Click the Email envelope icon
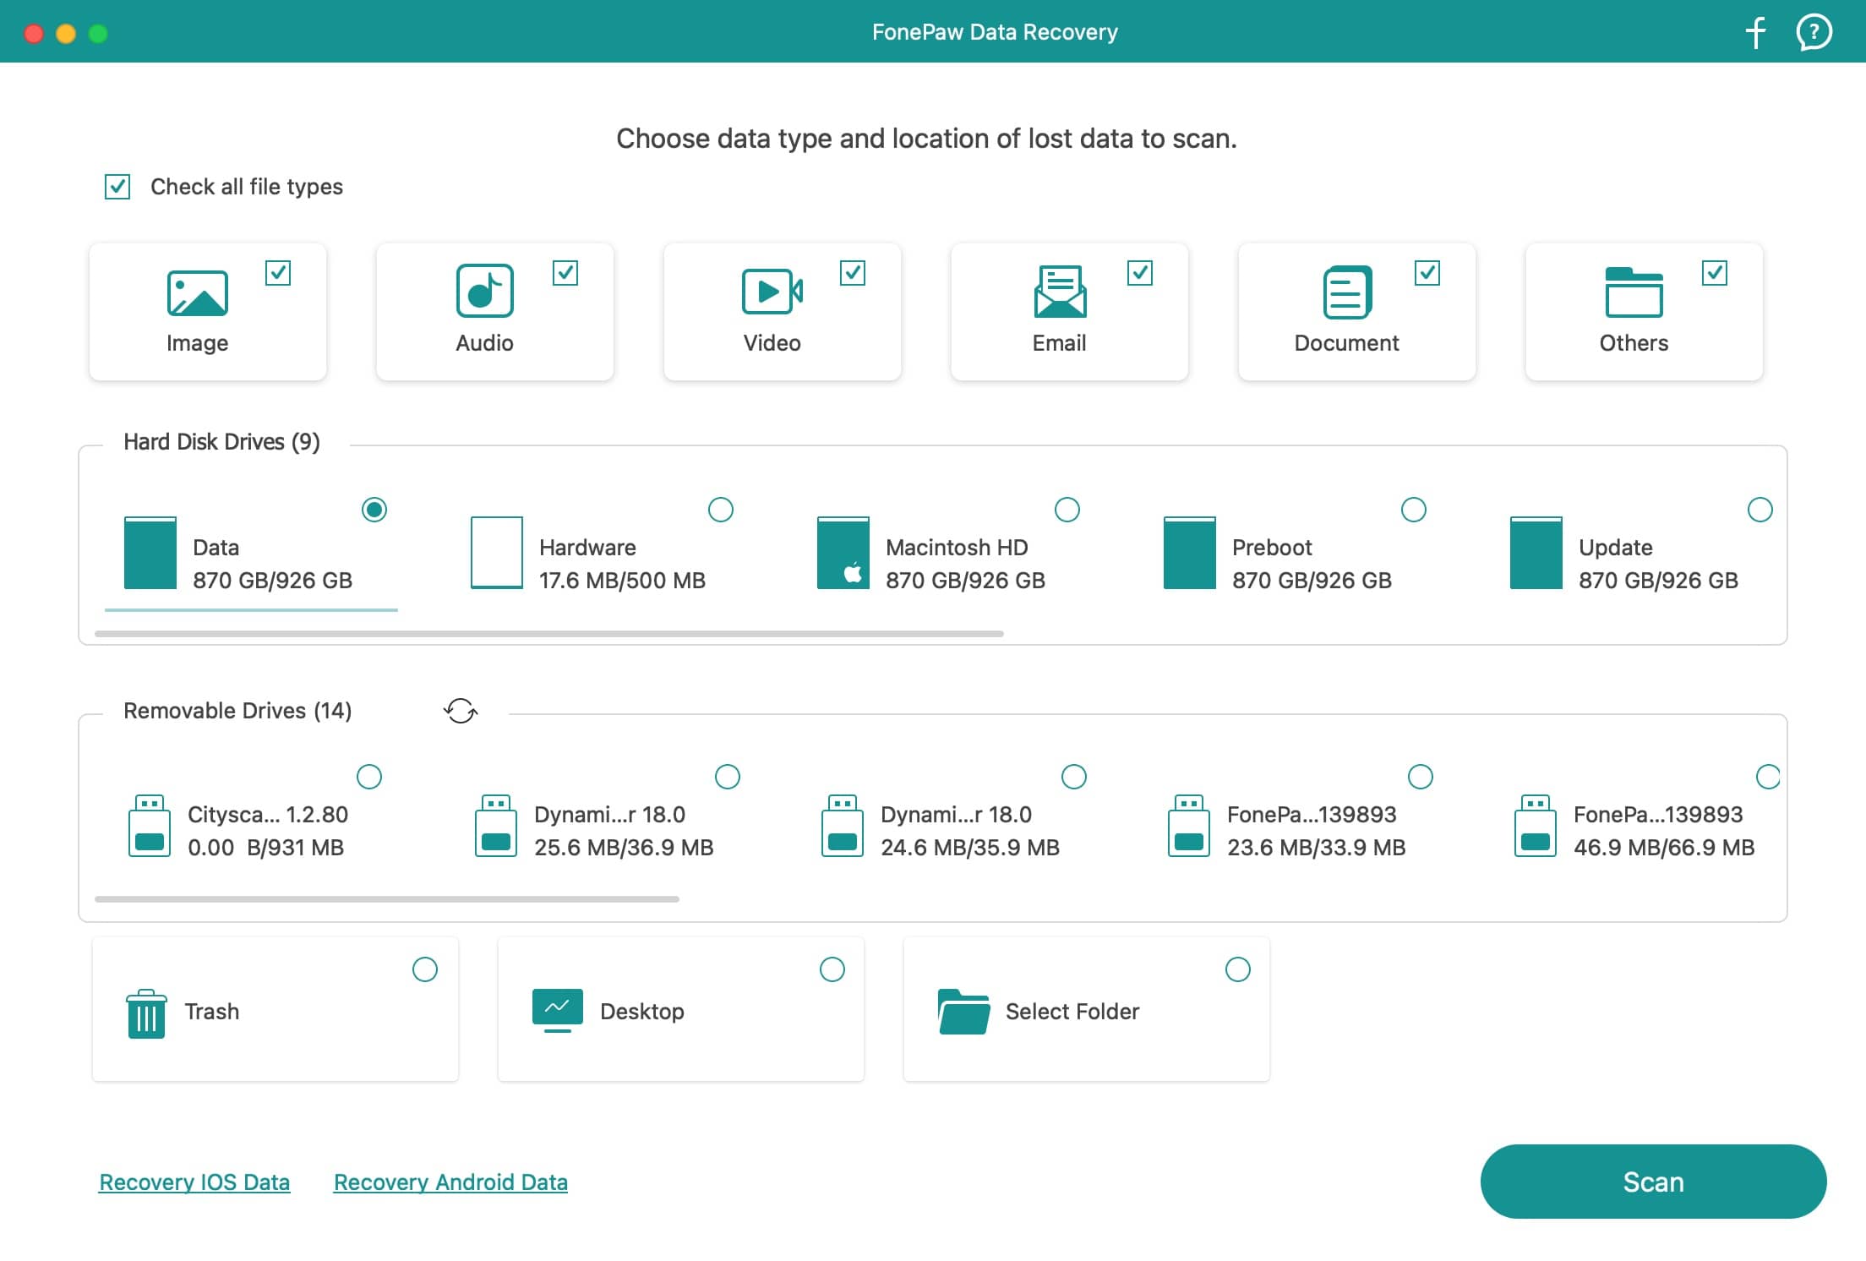The height and width of the screenshot is (1261, 1866). pos(1060,292)
